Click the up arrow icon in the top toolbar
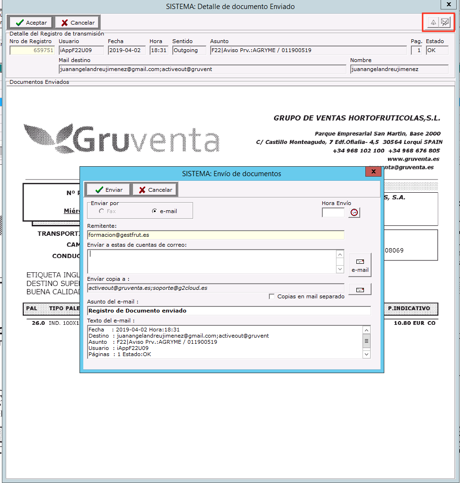Viewport: 460px width, 483px height. tap(433, 22)
